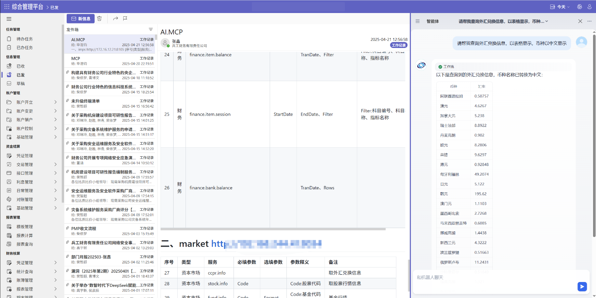596x298 pixels.
Task: Click the user profile icon at top right
Action: [x=589, y=7]
